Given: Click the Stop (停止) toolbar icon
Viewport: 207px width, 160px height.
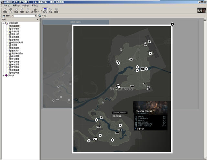Looking at the screenshot, I should tap(16, 10).
